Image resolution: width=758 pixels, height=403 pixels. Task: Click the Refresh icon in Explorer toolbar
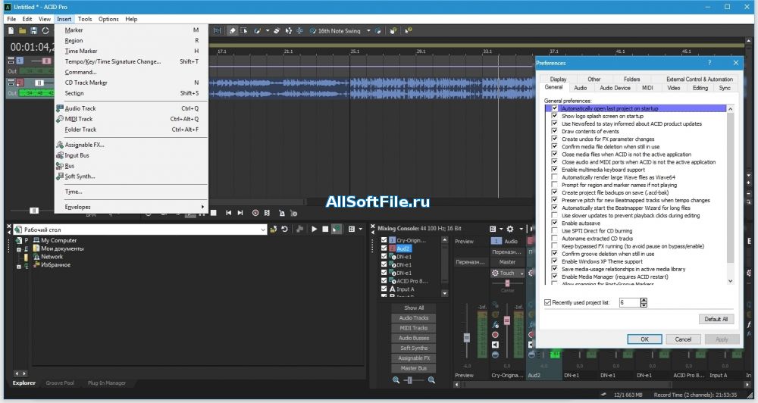[x=285, y=229]
